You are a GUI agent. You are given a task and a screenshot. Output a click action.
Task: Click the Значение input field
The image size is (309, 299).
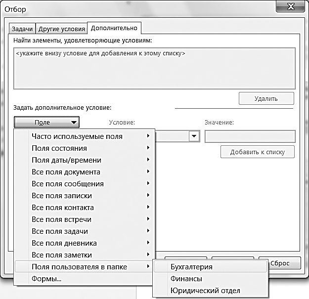pyautogui.click(x=250, y=136)
